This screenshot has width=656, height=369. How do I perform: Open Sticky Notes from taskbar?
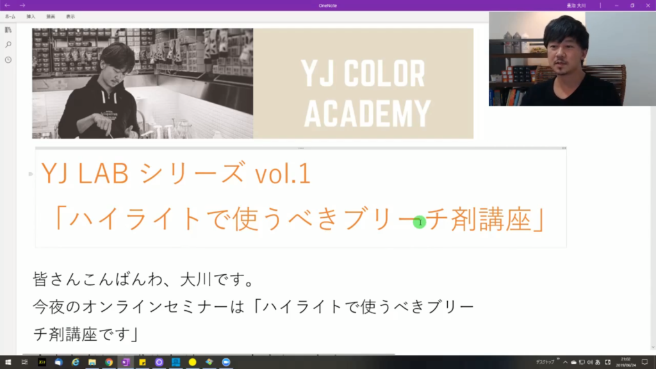(142, 362)
